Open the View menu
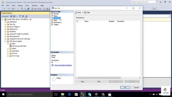The height and width of the screenshot is (97, 172). 13,5
